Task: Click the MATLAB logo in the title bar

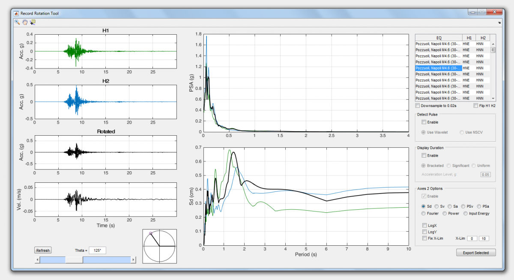Action: click(x=16, y=13)
